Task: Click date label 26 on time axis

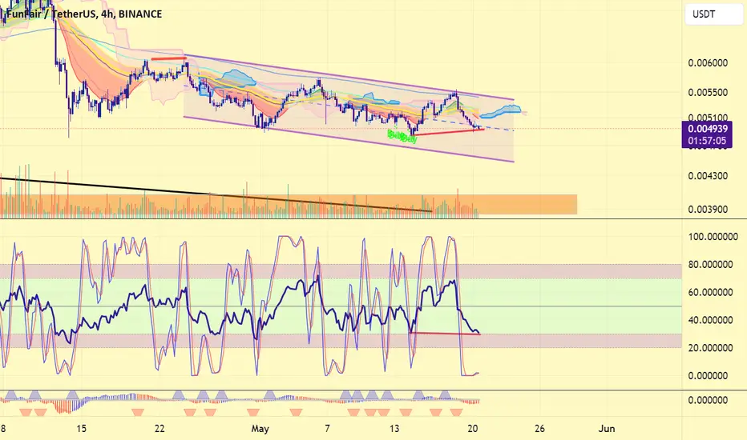Action: coord(539,429)
